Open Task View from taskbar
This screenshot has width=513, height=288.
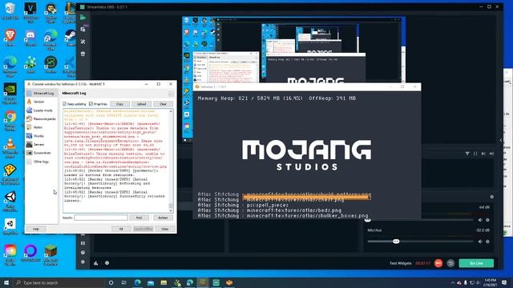click(x=124, y=282)
